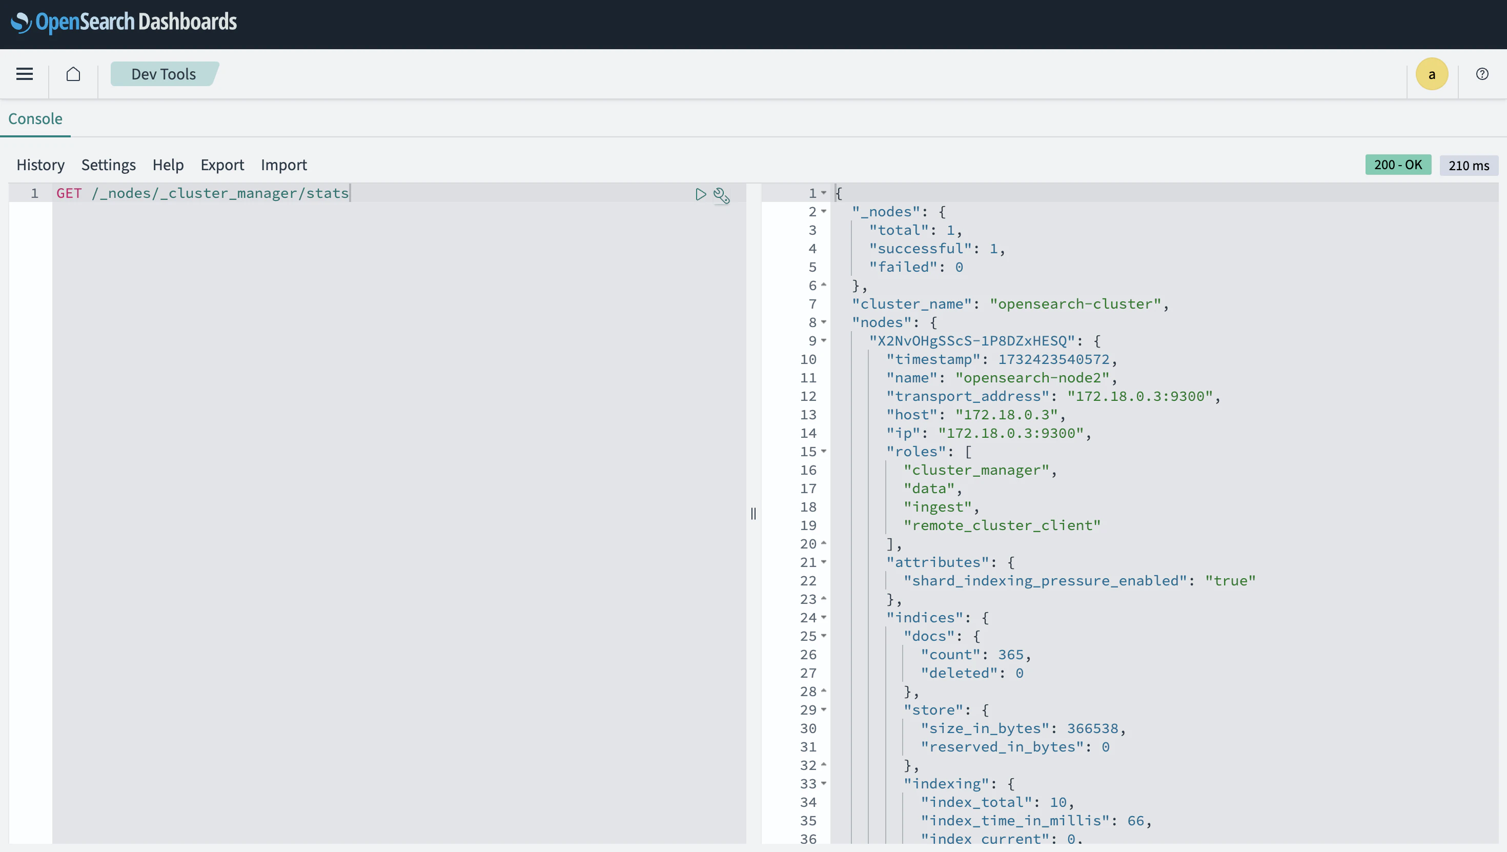Click the fold arrow at closing line 28

pyautogui.click(x=824, y=691)
